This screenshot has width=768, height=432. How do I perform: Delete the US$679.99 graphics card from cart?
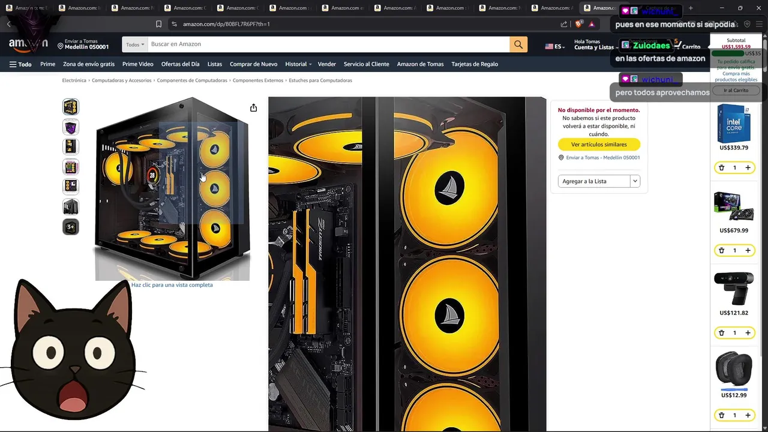(x=721, y=251)
